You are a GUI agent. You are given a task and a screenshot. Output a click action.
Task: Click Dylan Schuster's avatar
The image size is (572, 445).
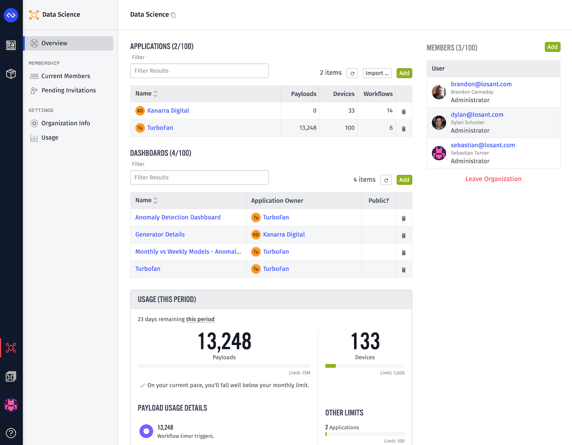point(439,122)
